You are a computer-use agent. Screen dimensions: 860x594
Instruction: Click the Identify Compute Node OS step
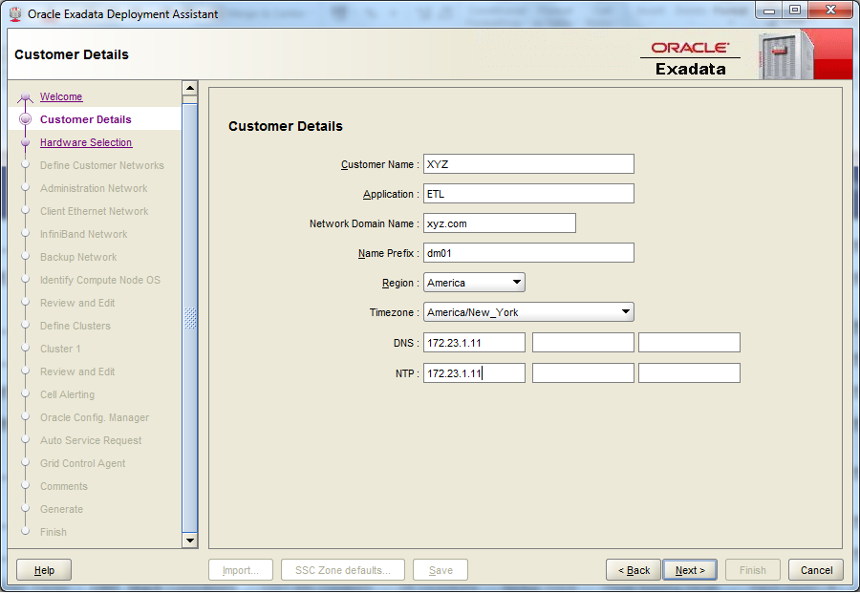(100, 280)
